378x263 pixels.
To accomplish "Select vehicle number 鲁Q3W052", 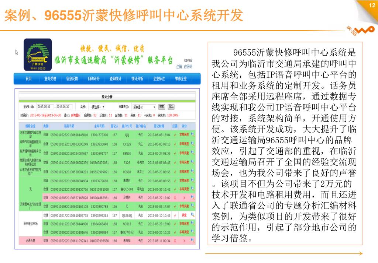I will pyautogui.click(x=127, y=232).
